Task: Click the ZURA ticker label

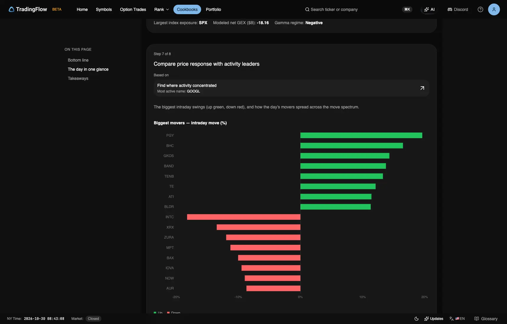Action: (169, 237)
